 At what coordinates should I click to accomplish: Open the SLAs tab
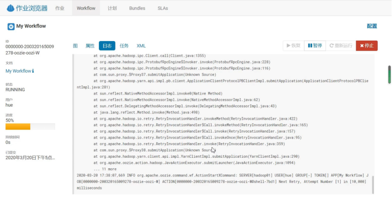click(x=163, y=8)
